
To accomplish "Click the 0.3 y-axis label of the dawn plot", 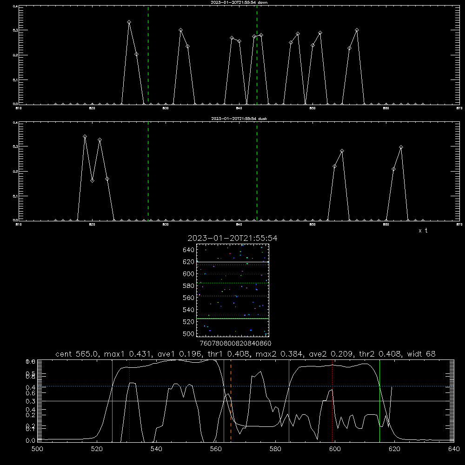I will 15,30.
